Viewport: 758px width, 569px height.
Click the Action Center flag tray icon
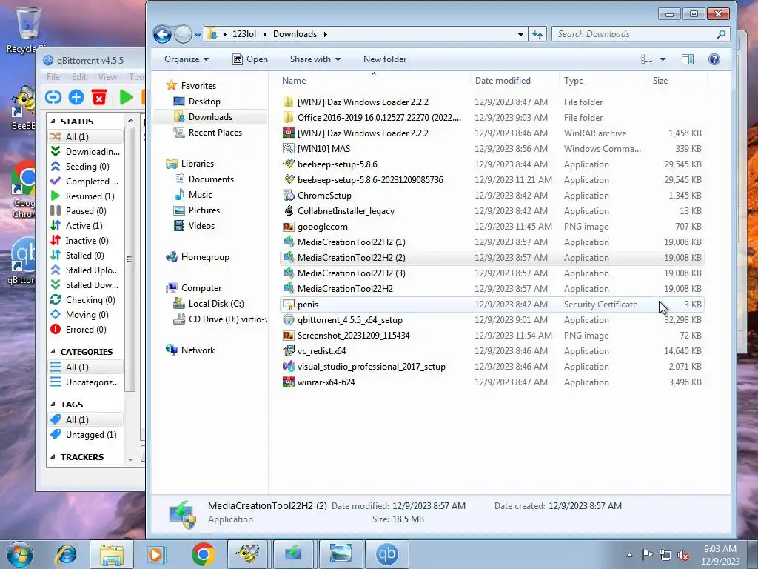click(647, 555)
